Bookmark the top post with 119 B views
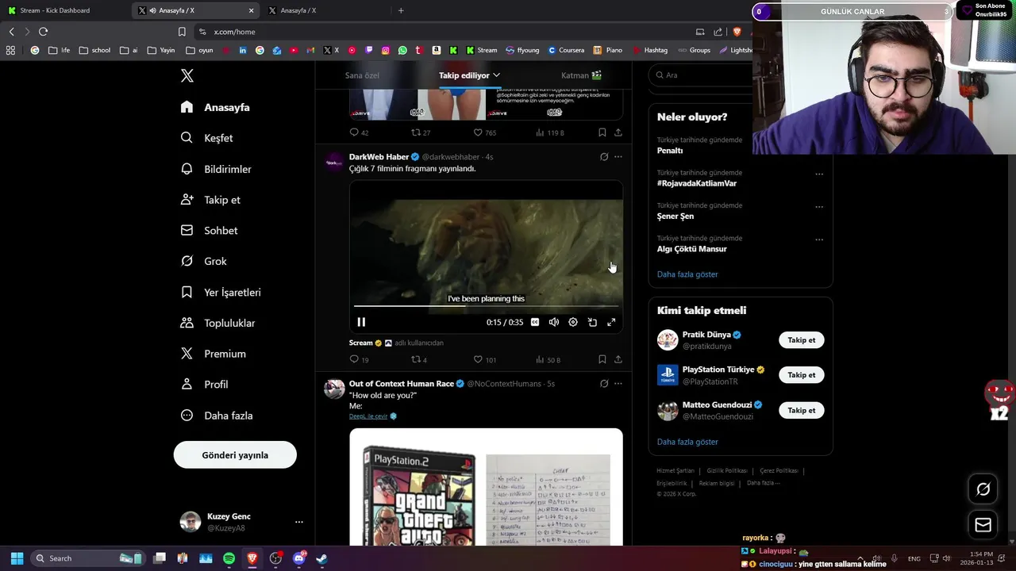Image resolution: width=1016 pixels, height=571 pixels. 602,132
